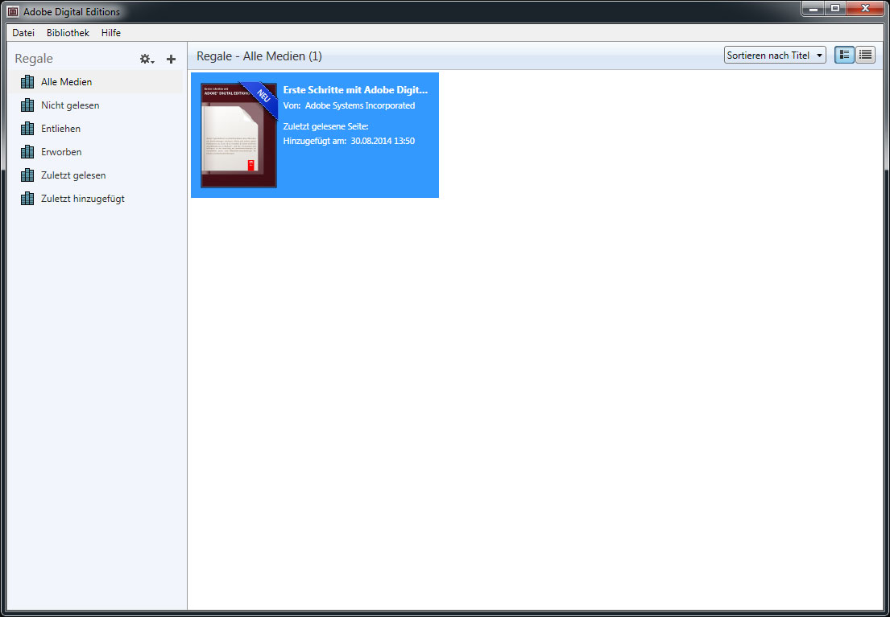Click the Erste Schritte book cover thumbnail
The image size is (890, 617).
tap(238, 135)
